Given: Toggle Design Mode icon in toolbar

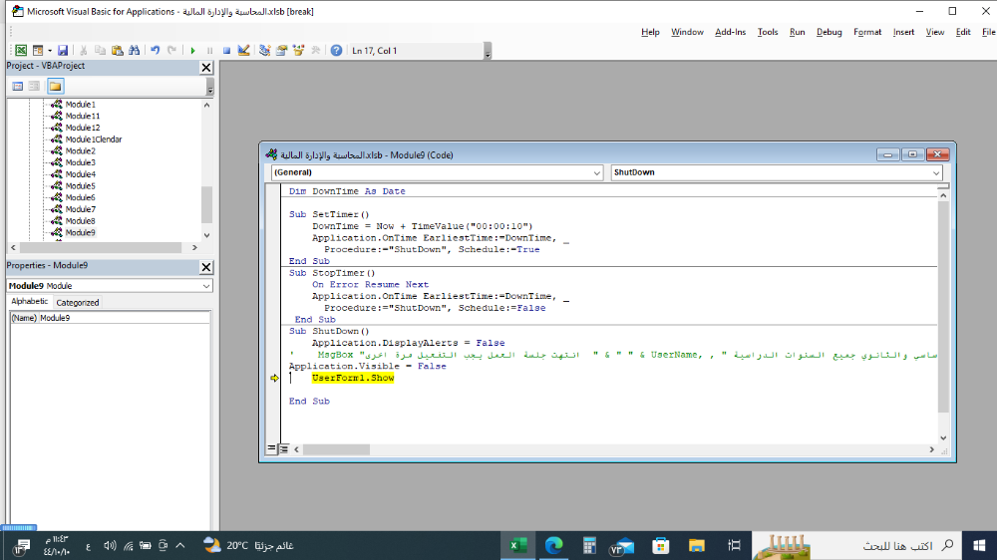Looking at the screenshot, I should 244,50.
